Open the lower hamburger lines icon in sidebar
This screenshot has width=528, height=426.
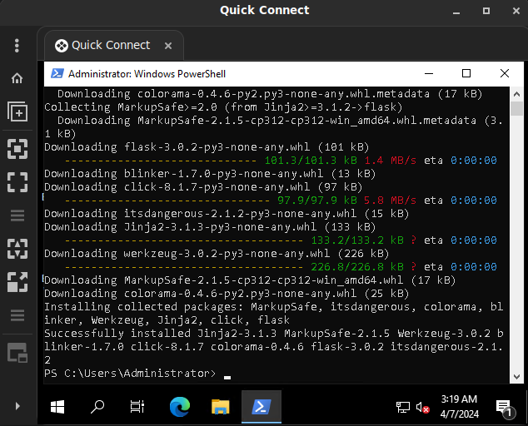pos(17,315)
